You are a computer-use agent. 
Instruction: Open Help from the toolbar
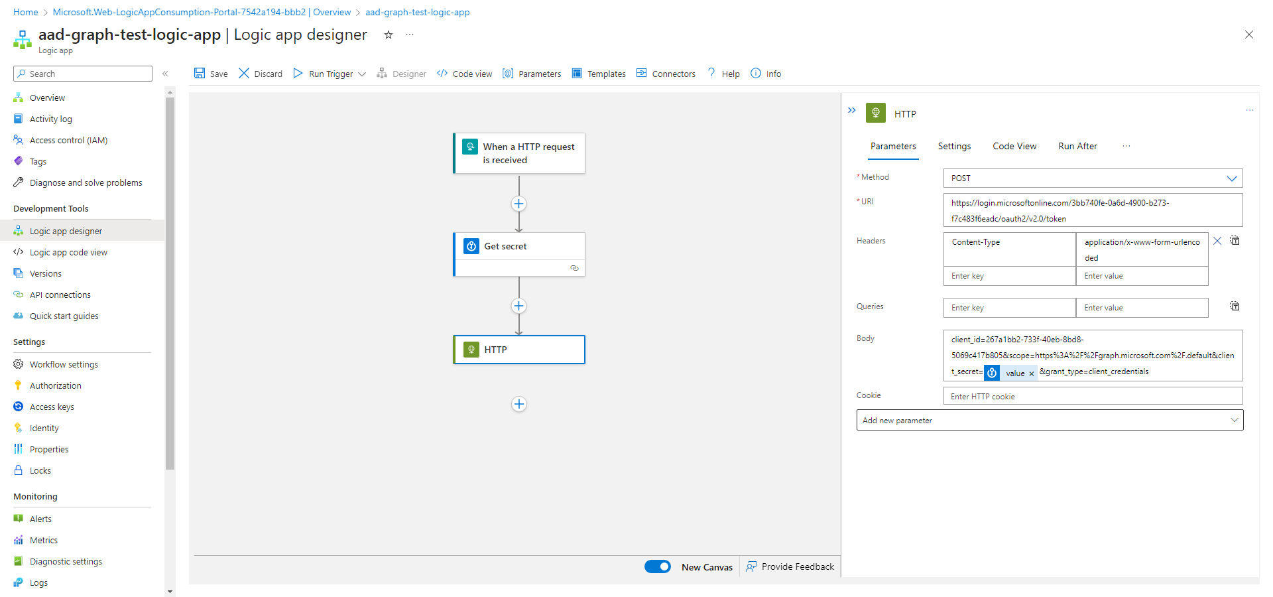pyautogui.click(x=723, y=74)
